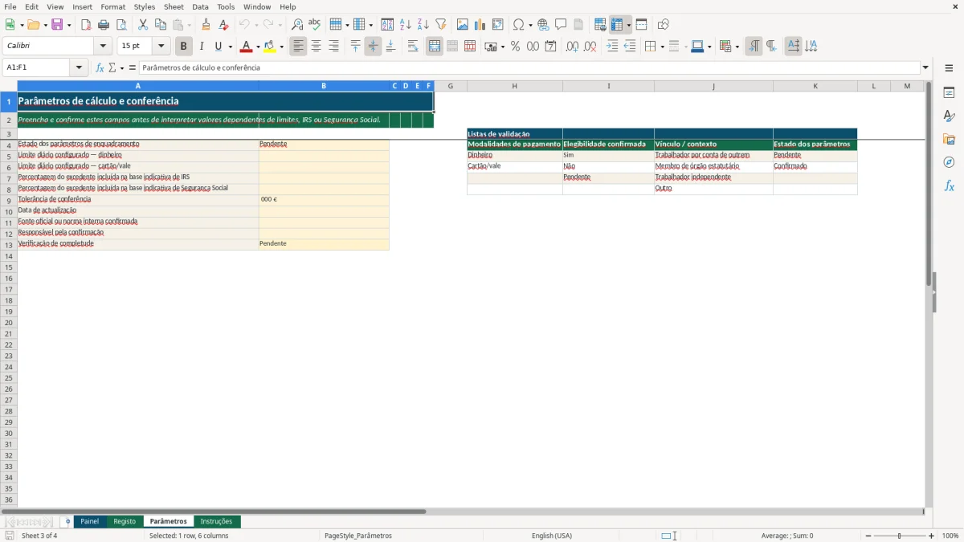Toggle Freeze Rows and Columns
The height and width of the screenshot is (542, 964).
[x=617, y=25]
